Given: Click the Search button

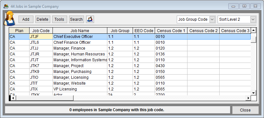Looking at the screenshot, I should [76, 19].
